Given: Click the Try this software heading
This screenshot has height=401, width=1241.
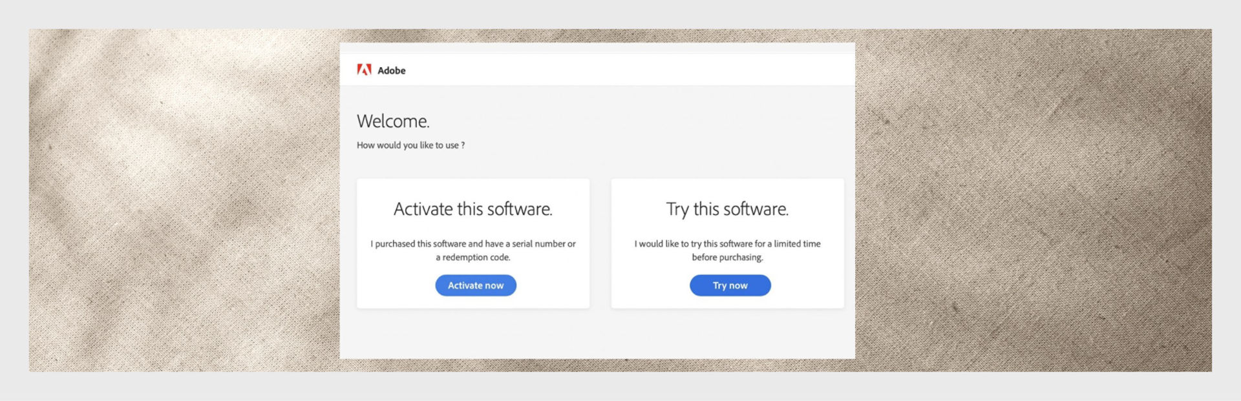Looking at the screenshot, I should 727,209.
